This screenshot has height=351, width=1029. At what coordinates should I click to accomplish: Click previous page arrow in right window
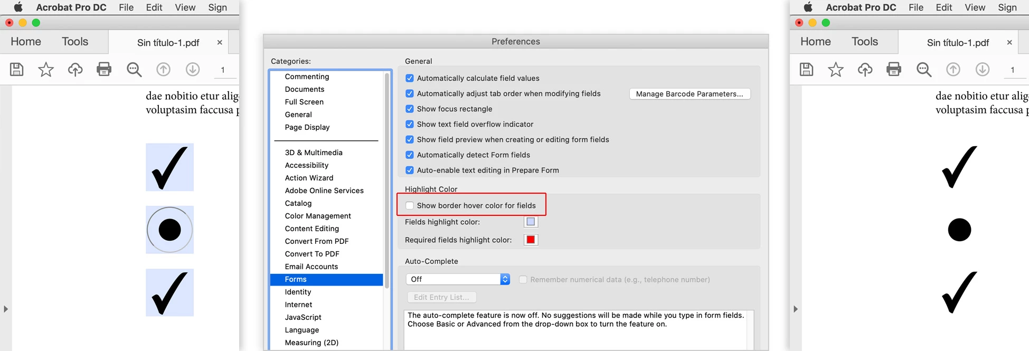pos(953,69)
